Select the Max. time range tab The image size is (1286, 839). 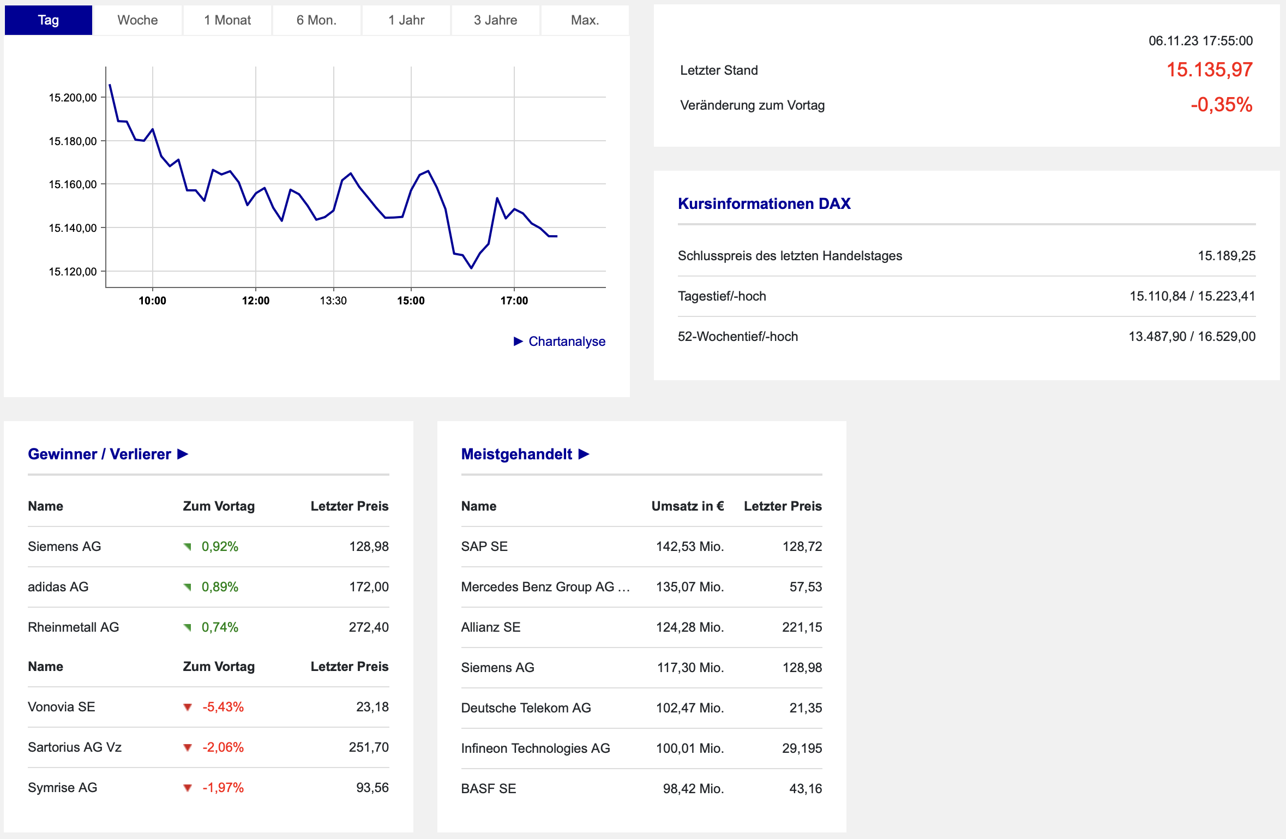click(585, 20)
